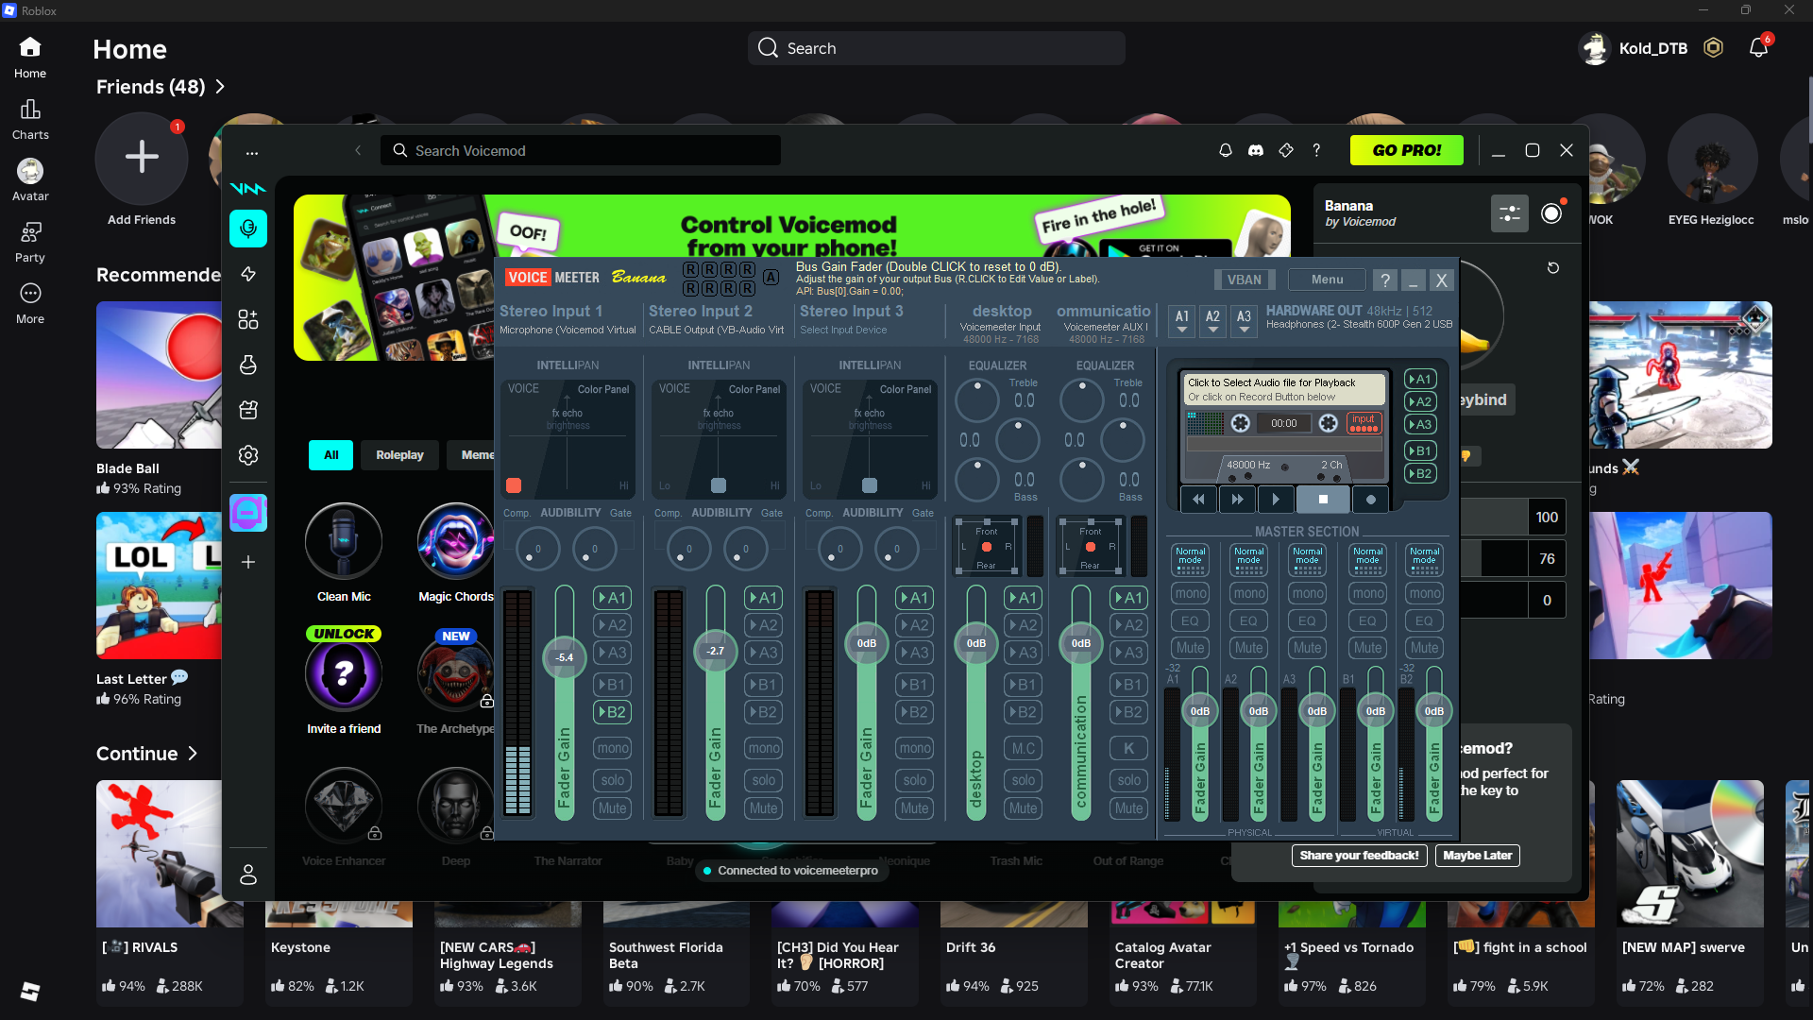Click Share your feedback! button
1813x1020 pixels.
(x=1360, y=856)
